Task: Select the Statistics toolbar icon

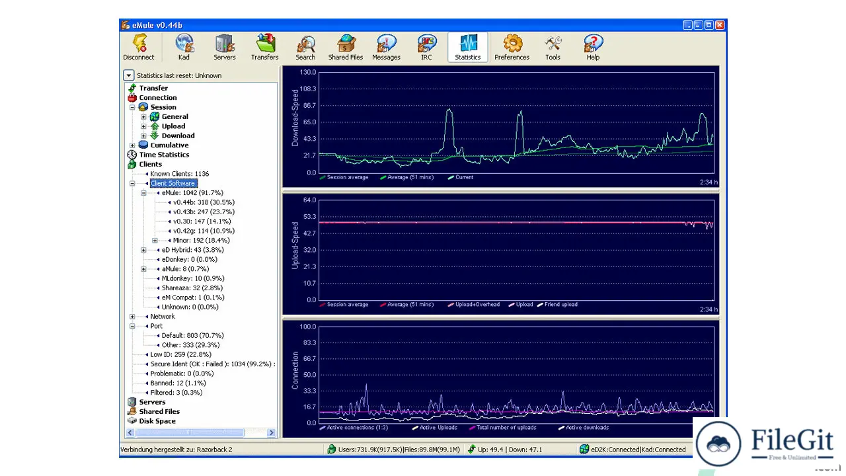Action: click(x=468, y=48)
